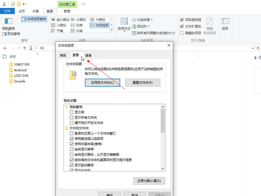
Task: Uncheck Show drive letters (显示驱动器号)
Action: pyautogui.click(x=71, y=165)
